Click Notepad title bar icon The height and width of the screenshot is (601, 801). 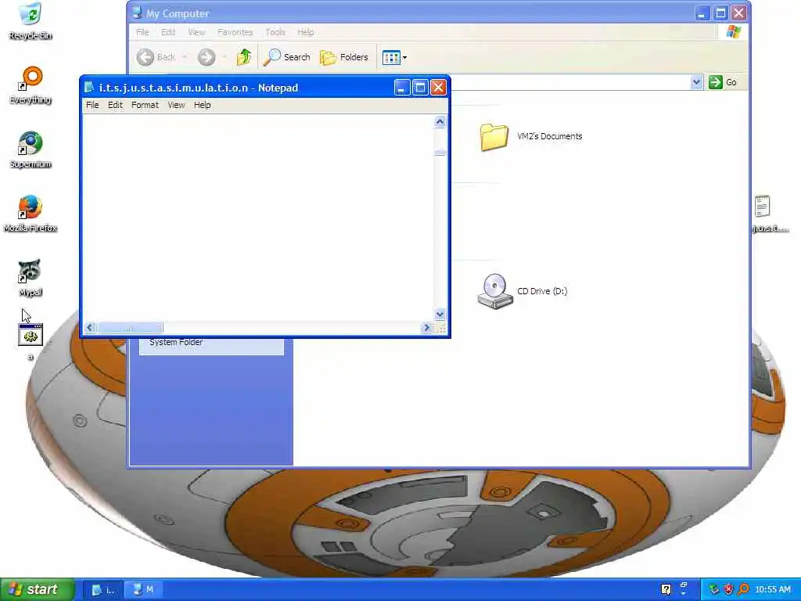tap(89, 88)
